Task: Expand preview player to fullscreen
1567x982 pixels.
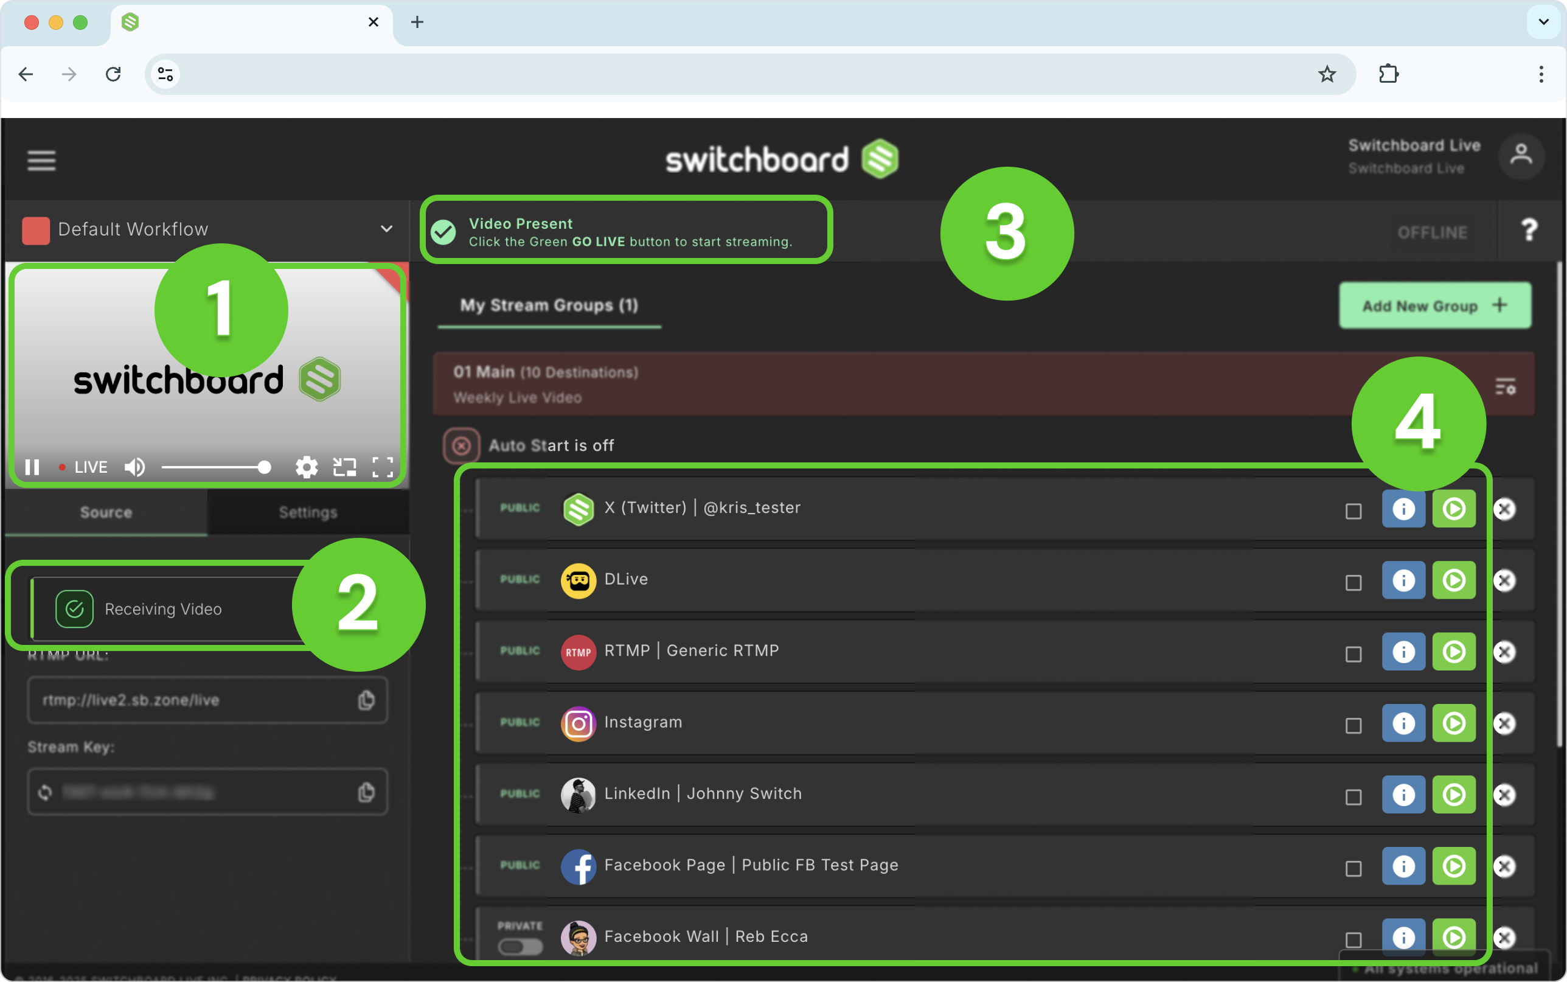Action: (x=383, y=467)
